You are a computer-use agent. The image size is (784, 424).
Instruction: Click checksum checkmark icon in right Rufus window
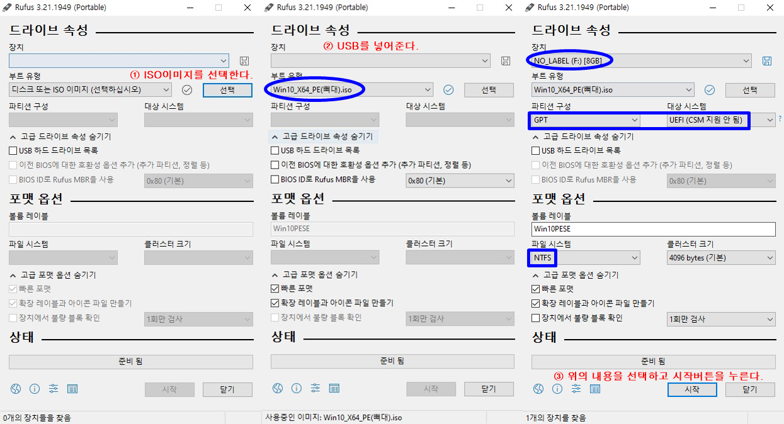[x=710, y=90]
